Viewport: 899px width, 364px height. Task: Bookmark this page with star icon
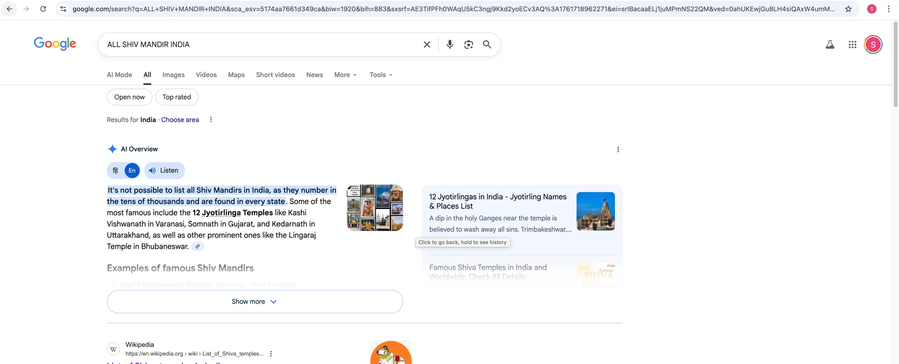point(848,9)
